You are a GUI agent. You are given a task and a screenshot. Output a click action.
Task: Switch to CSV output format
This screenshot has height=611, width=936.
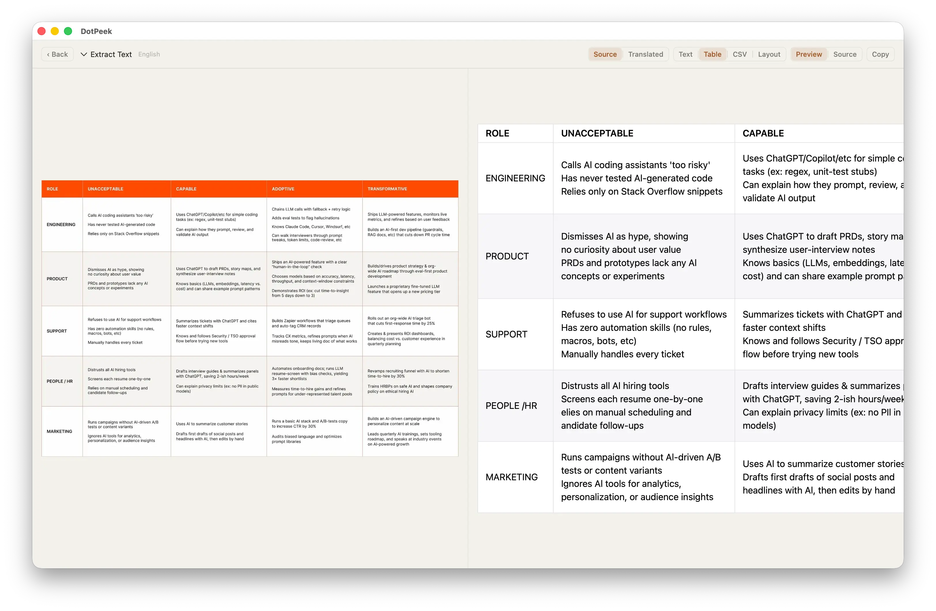click(x=739, y=54)
